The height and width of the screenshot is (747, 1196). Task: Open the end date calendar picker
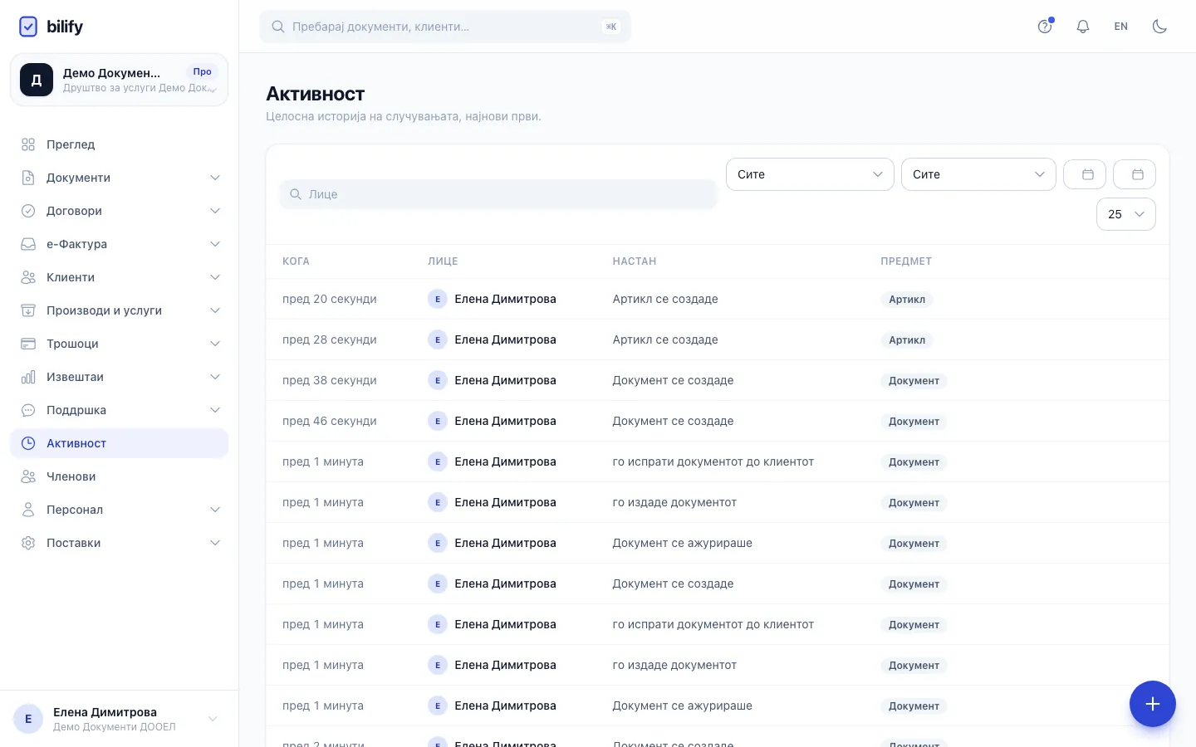(1135, 174)
